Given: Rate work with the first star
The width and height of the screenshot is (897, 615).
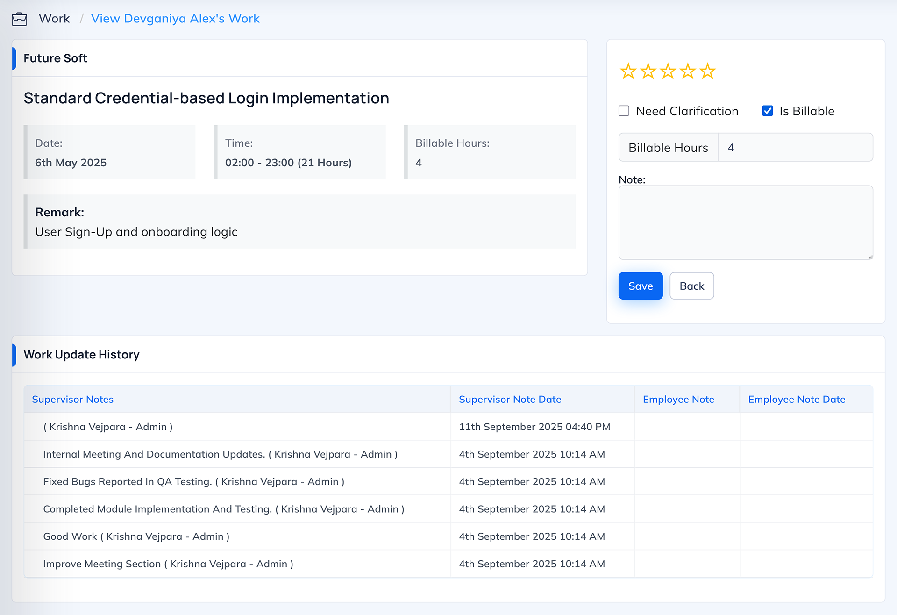Looking at the screenshot, I should point(628,72).
